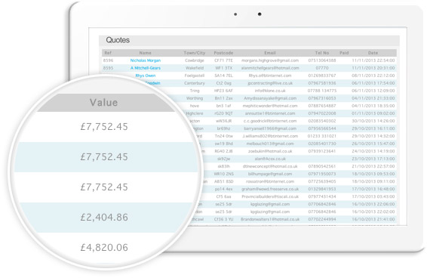The width and height of the screenshot is (427, 278).
Task: Sort by Town/City column header
Action: click(194, 53)
